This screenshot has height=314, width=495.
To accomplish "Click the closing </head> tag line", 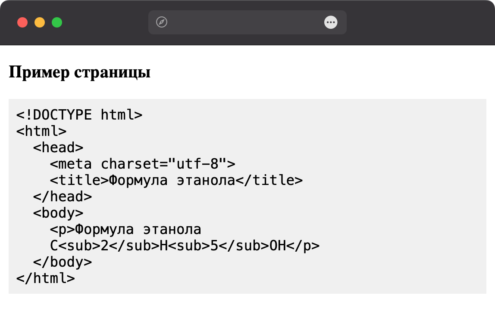I will click(63, 197).
